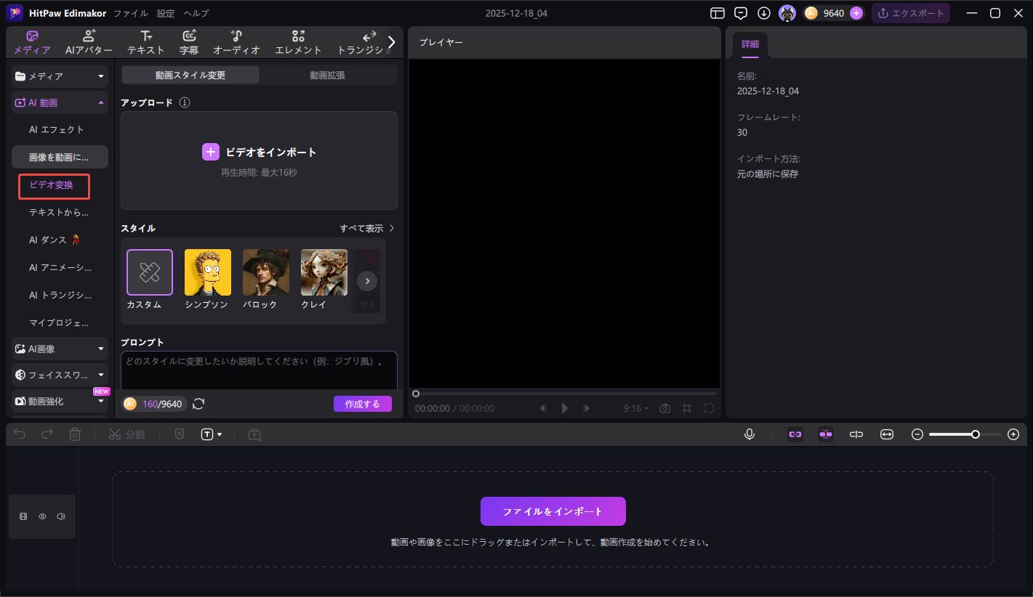Switch to the 動画拡張 tab
Image resolution: width=1033 pixels, height=597 pixels.
327,75
